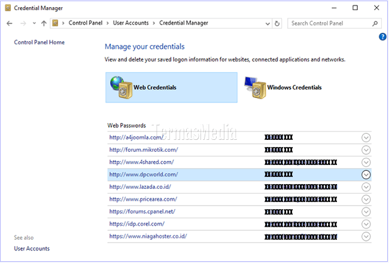Open recent locations dropdown arrow
Screen dimensions: 389x263
(34, 23)
